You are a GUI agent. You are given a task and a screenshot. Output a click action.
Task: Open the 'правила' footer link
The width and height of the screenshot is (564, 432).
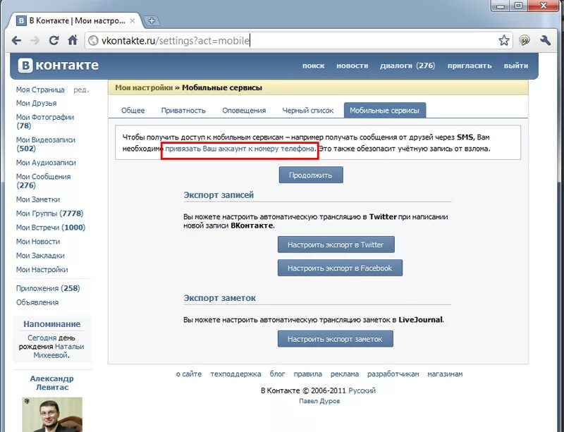(308, 374)
